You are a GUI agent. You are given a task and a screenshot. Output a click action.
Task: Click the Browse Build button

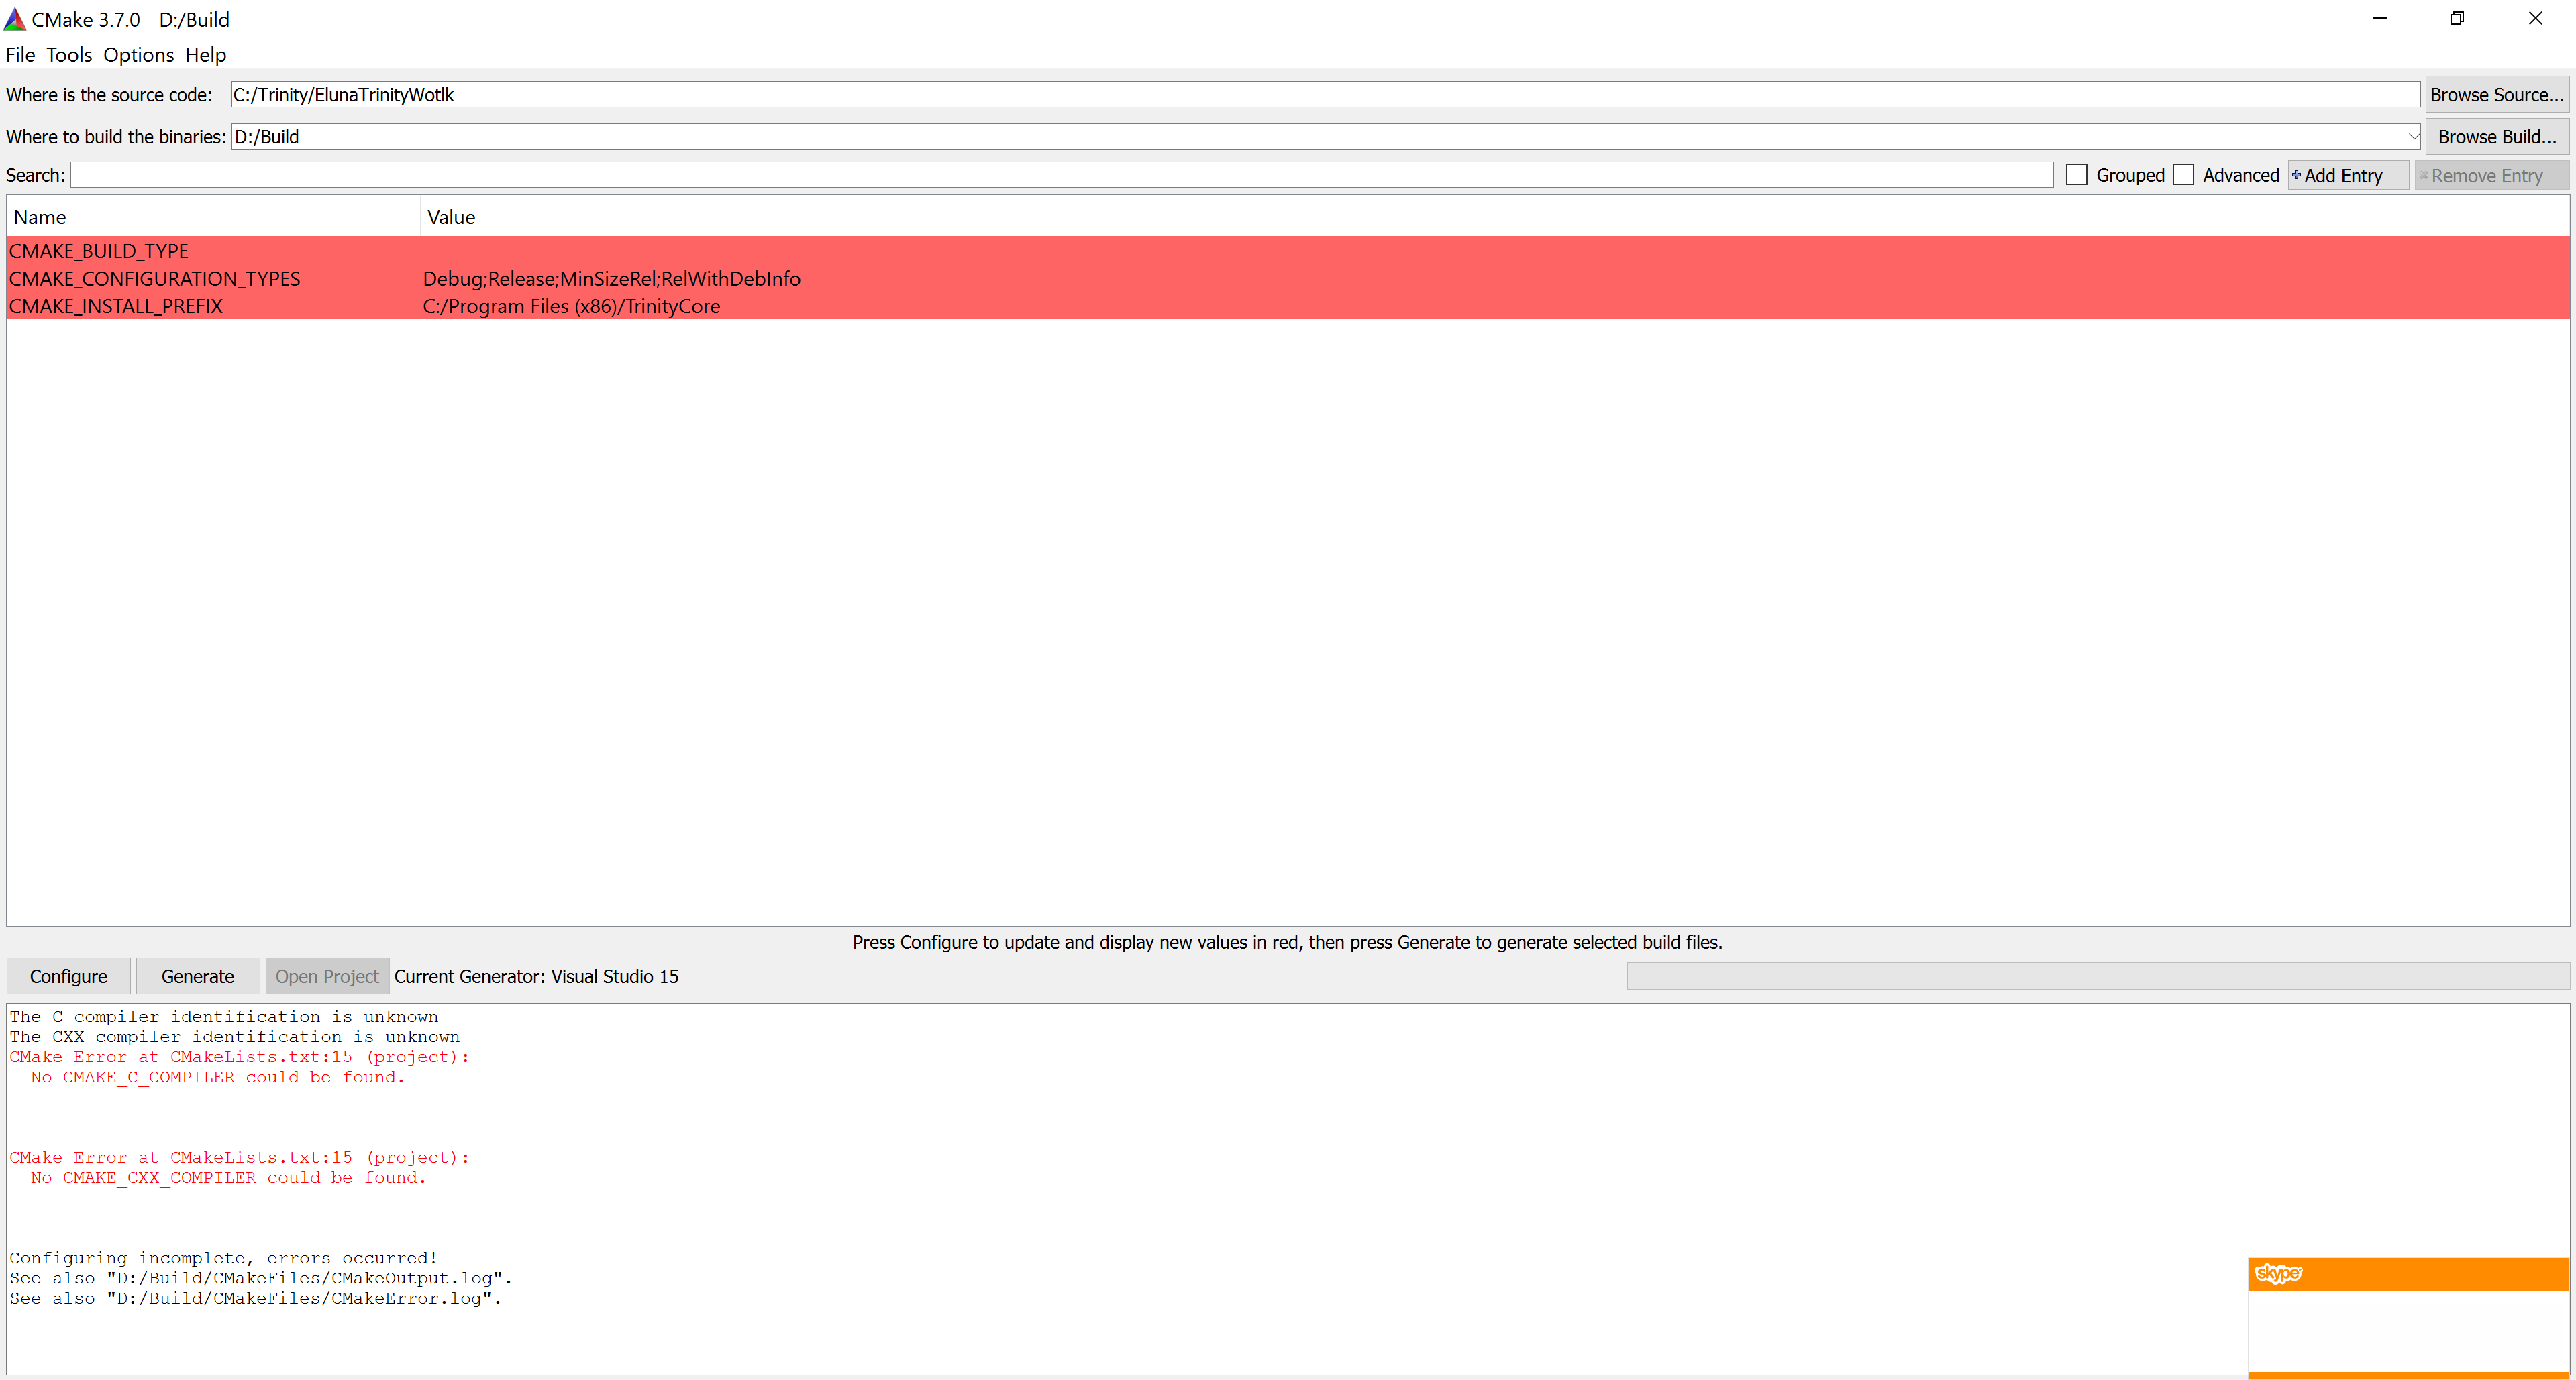(x=2496, y=137)
